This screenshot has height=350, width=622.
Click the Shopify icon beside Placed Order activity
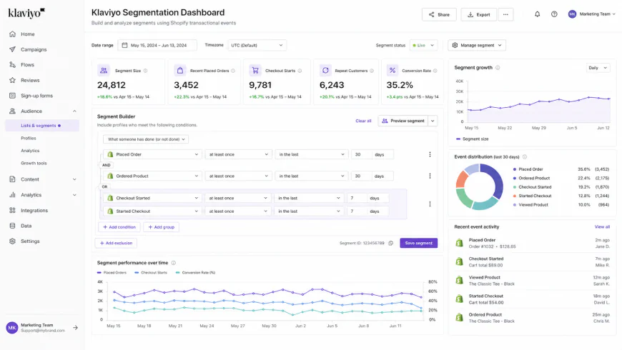[x=460, y=243]
